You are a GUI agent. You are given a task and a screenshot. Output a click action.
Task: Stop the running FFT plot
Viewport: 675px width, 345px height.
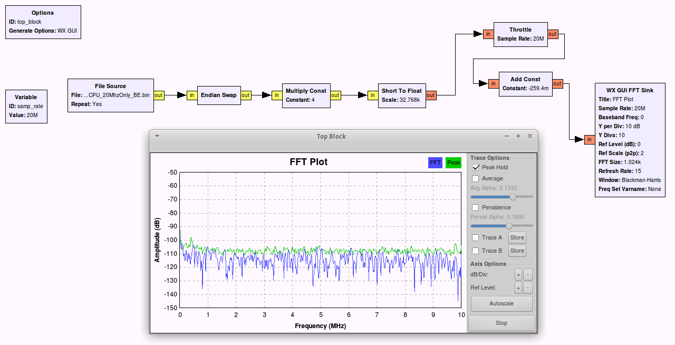[x=502, y=323]
